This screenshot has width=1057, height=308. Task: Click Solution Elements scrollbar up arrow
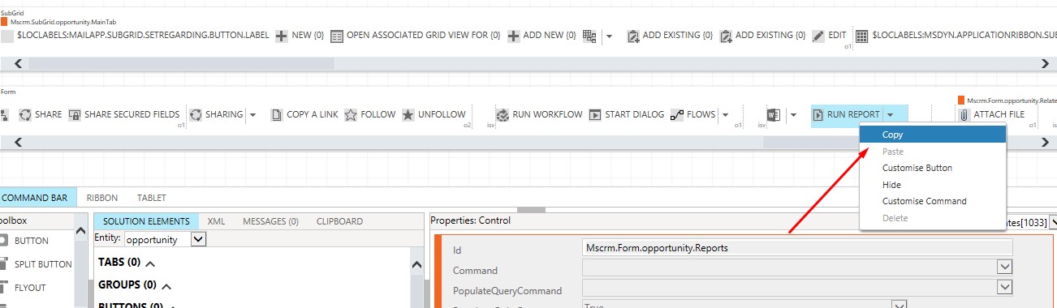pyautogui.click(x=416, y=264)
